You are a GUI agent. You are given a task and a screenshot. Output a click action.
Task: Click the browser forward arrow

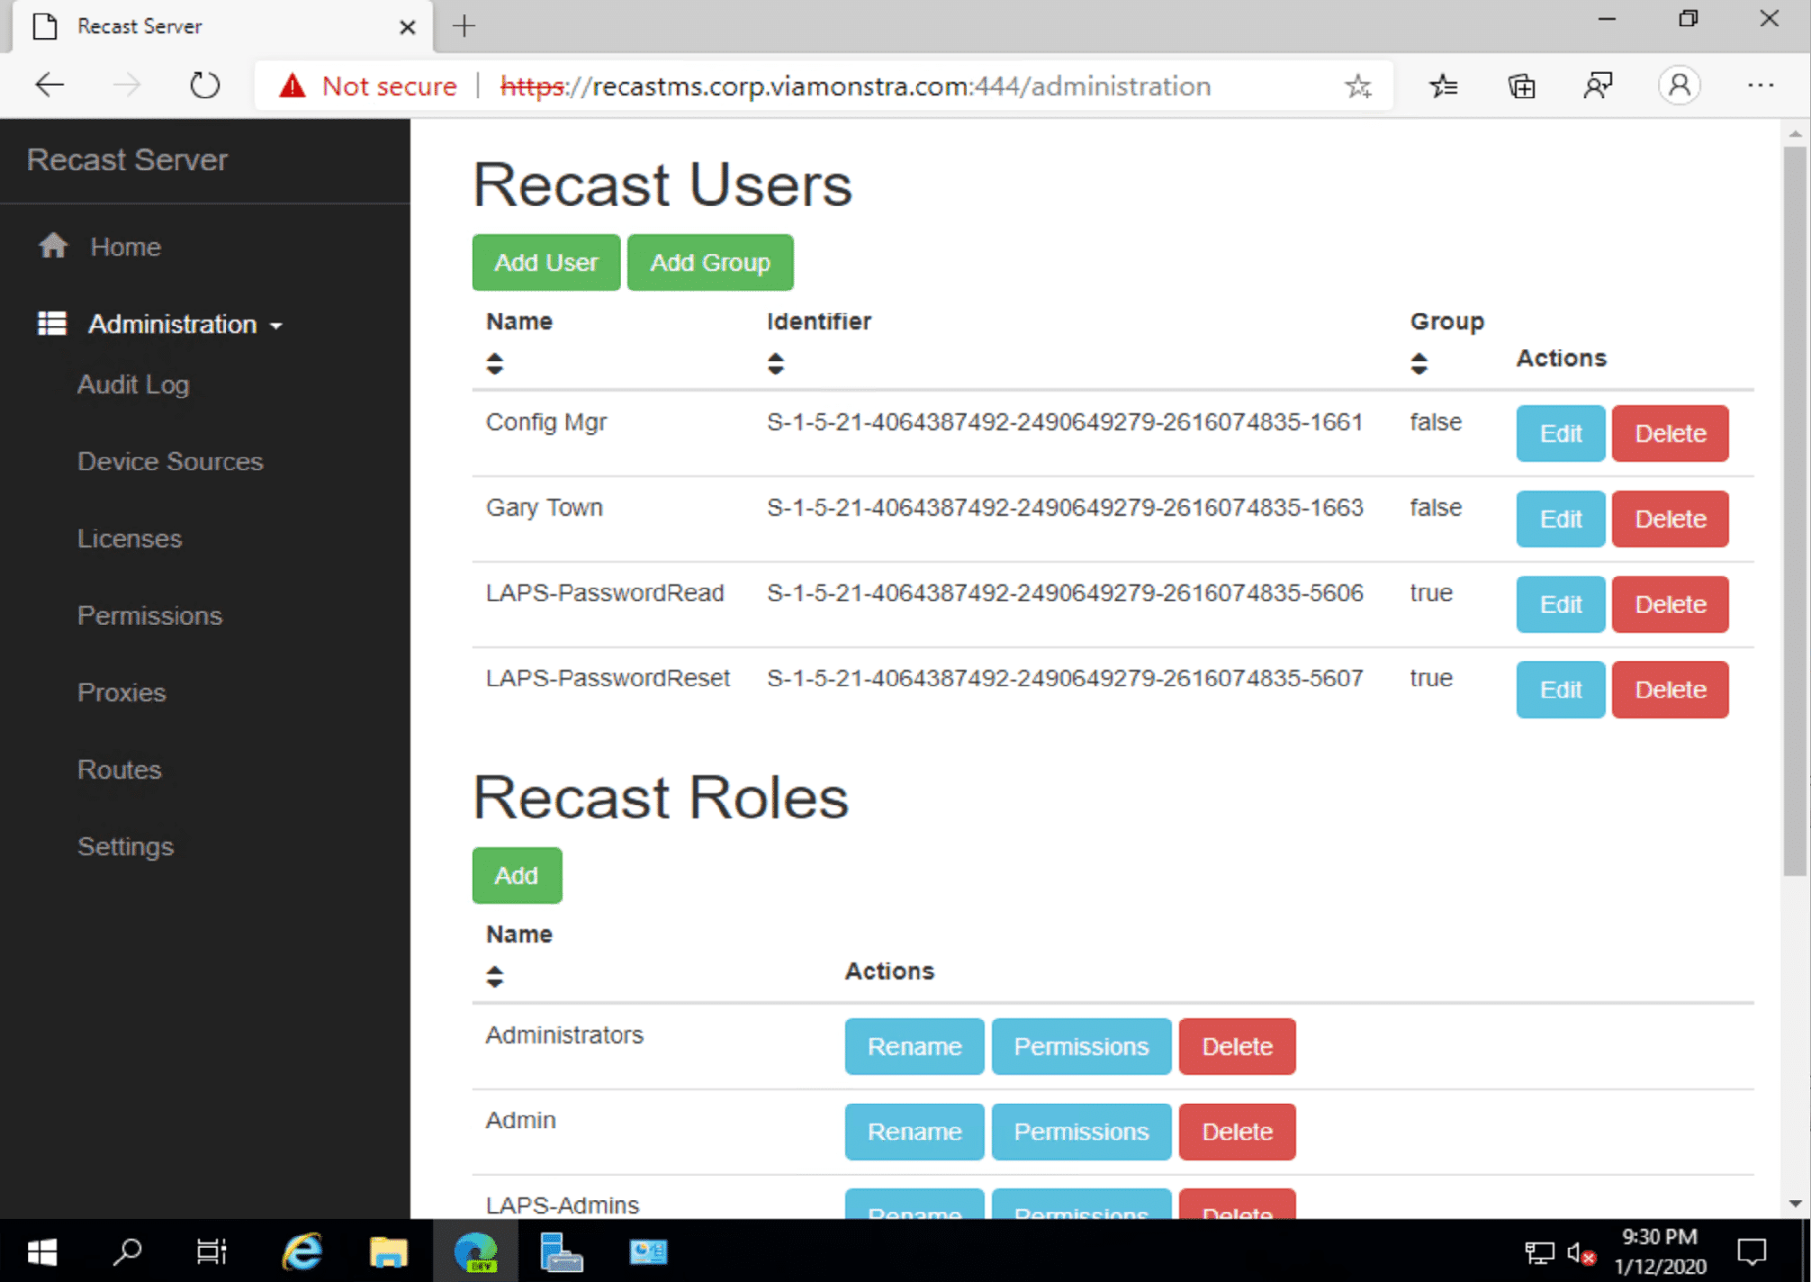coord(127,86)
